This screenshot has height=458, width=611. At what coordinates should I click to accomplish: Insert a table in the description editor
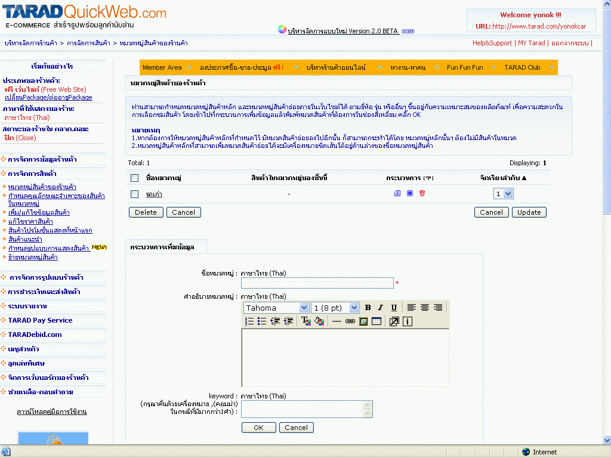click(x=377, y=321)
